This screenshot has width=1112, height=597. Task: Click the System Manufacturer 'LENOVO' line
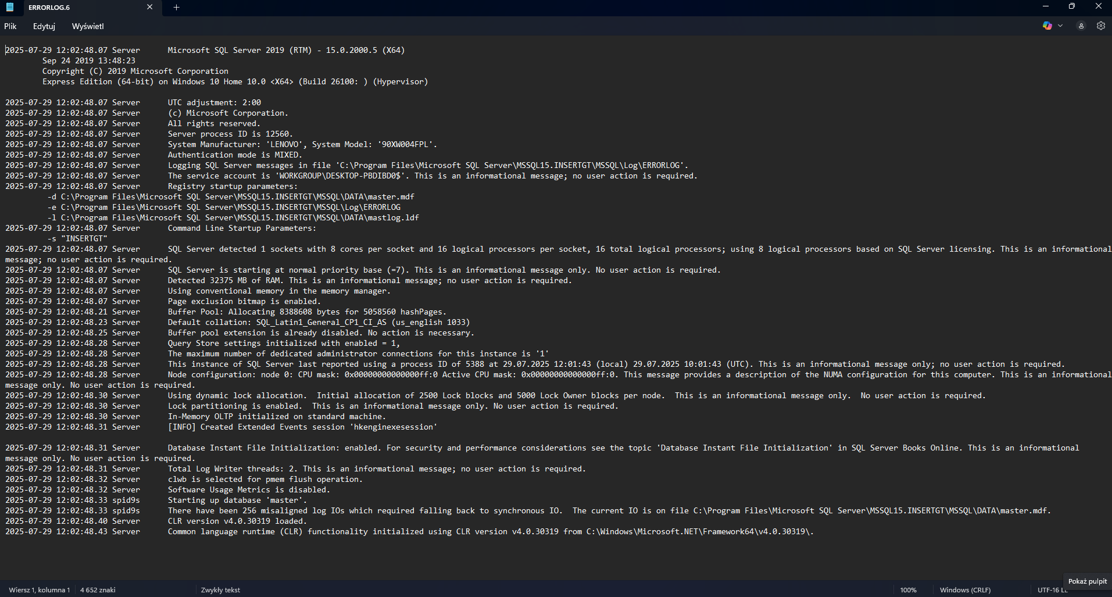pos(221,144)
